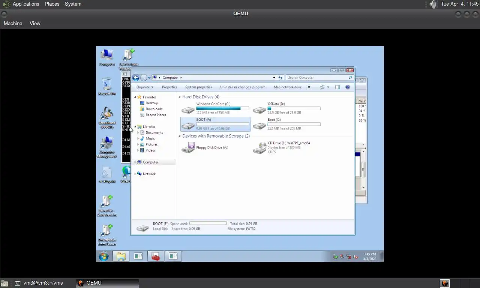This screenshot has height=288, width=480.
Task: Collapse the Hard Disk Drives group
Action: click(x=180, y=97)
